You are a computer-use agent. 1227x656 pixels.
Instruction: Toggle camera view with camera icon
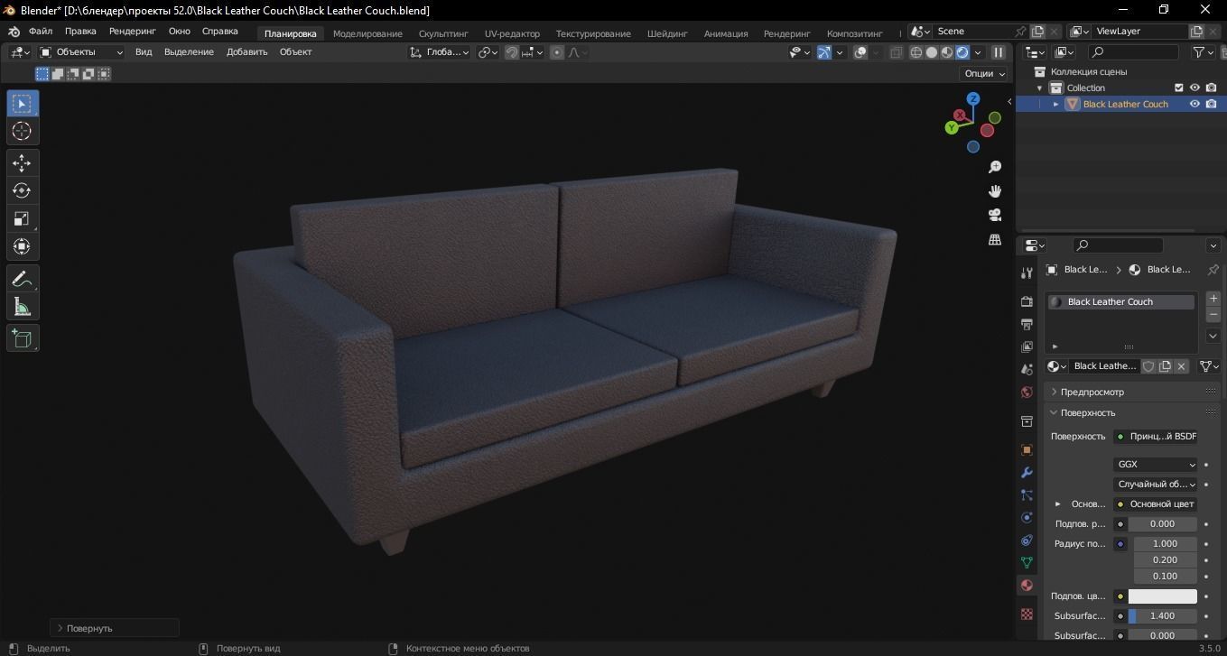point(995,215)
